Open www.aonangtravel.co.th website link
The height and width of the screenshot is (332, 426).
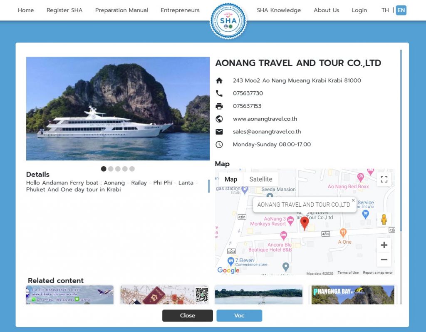point(265,119)
